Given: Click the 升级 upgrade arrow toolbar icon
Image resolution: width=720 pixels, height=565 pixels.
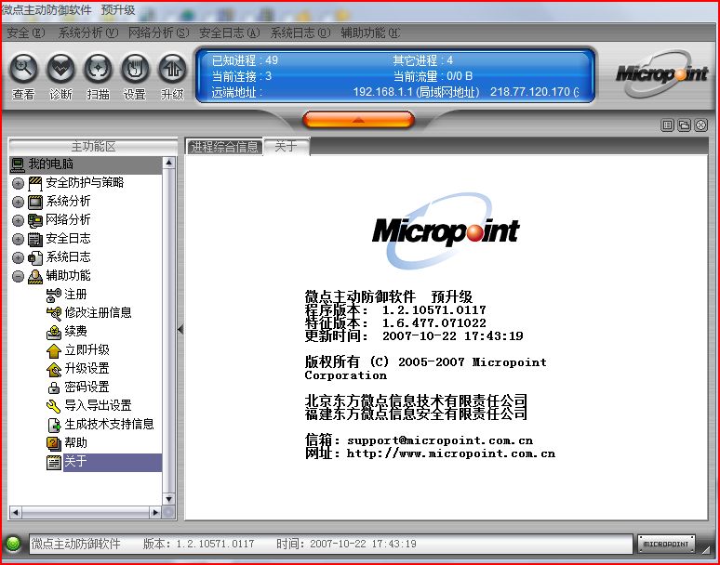Looking at the screenshot, I should [172, 69].
